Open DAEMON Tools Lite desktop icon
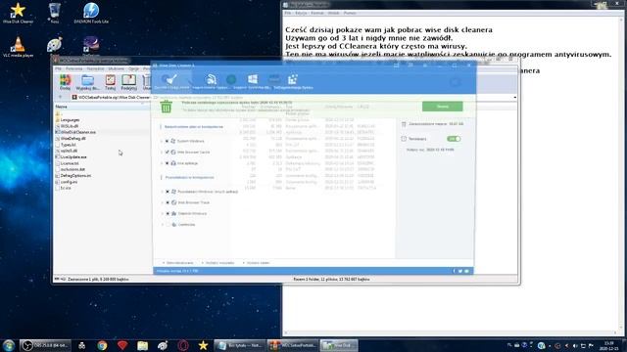The height and width of the screenshot is (352, 627). pos(91,13)
